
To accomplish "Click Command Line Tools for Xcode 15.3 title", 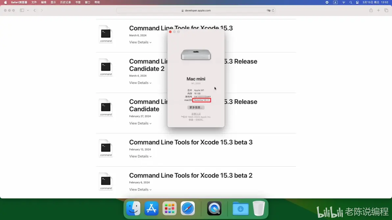I will click(181, 28).
